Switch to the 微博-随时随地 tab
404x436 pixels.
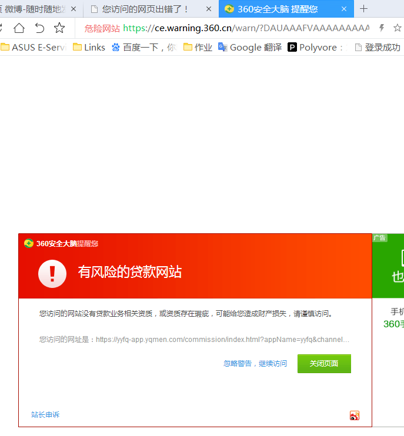click(35, 9)
